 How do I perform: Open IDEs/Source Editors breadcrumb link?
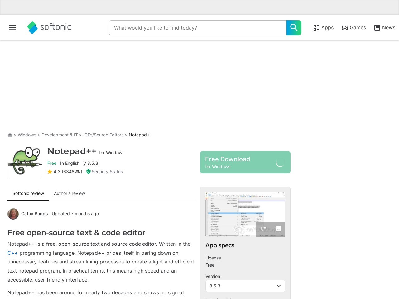point(103,135)
